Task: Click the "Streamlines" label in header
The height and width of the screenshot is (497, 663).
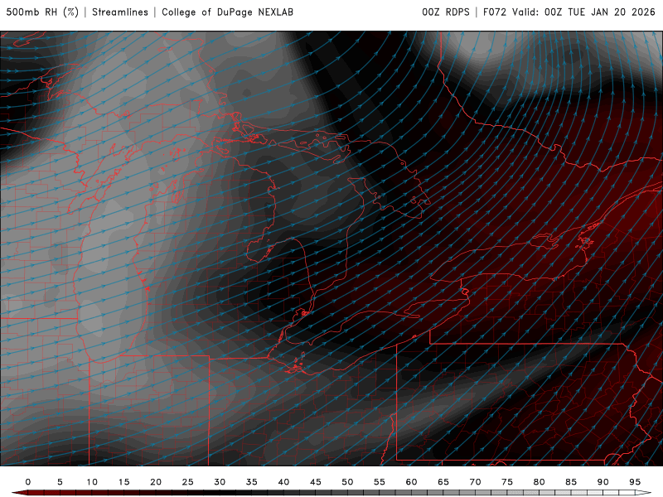Action: (x=120, y=12)
